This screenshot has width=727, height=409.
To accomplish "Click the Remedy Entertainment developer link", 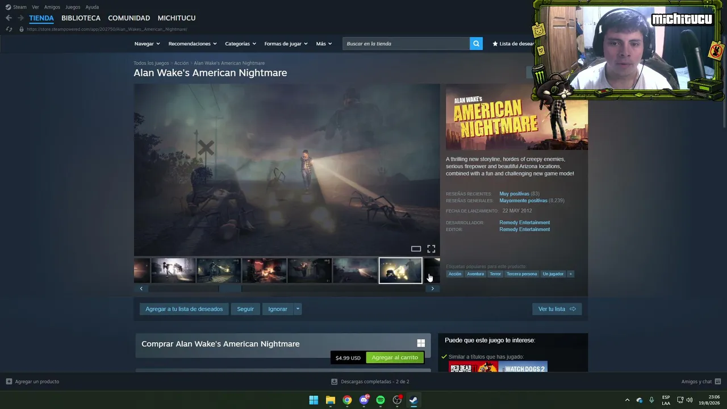I will pos(524,223).
